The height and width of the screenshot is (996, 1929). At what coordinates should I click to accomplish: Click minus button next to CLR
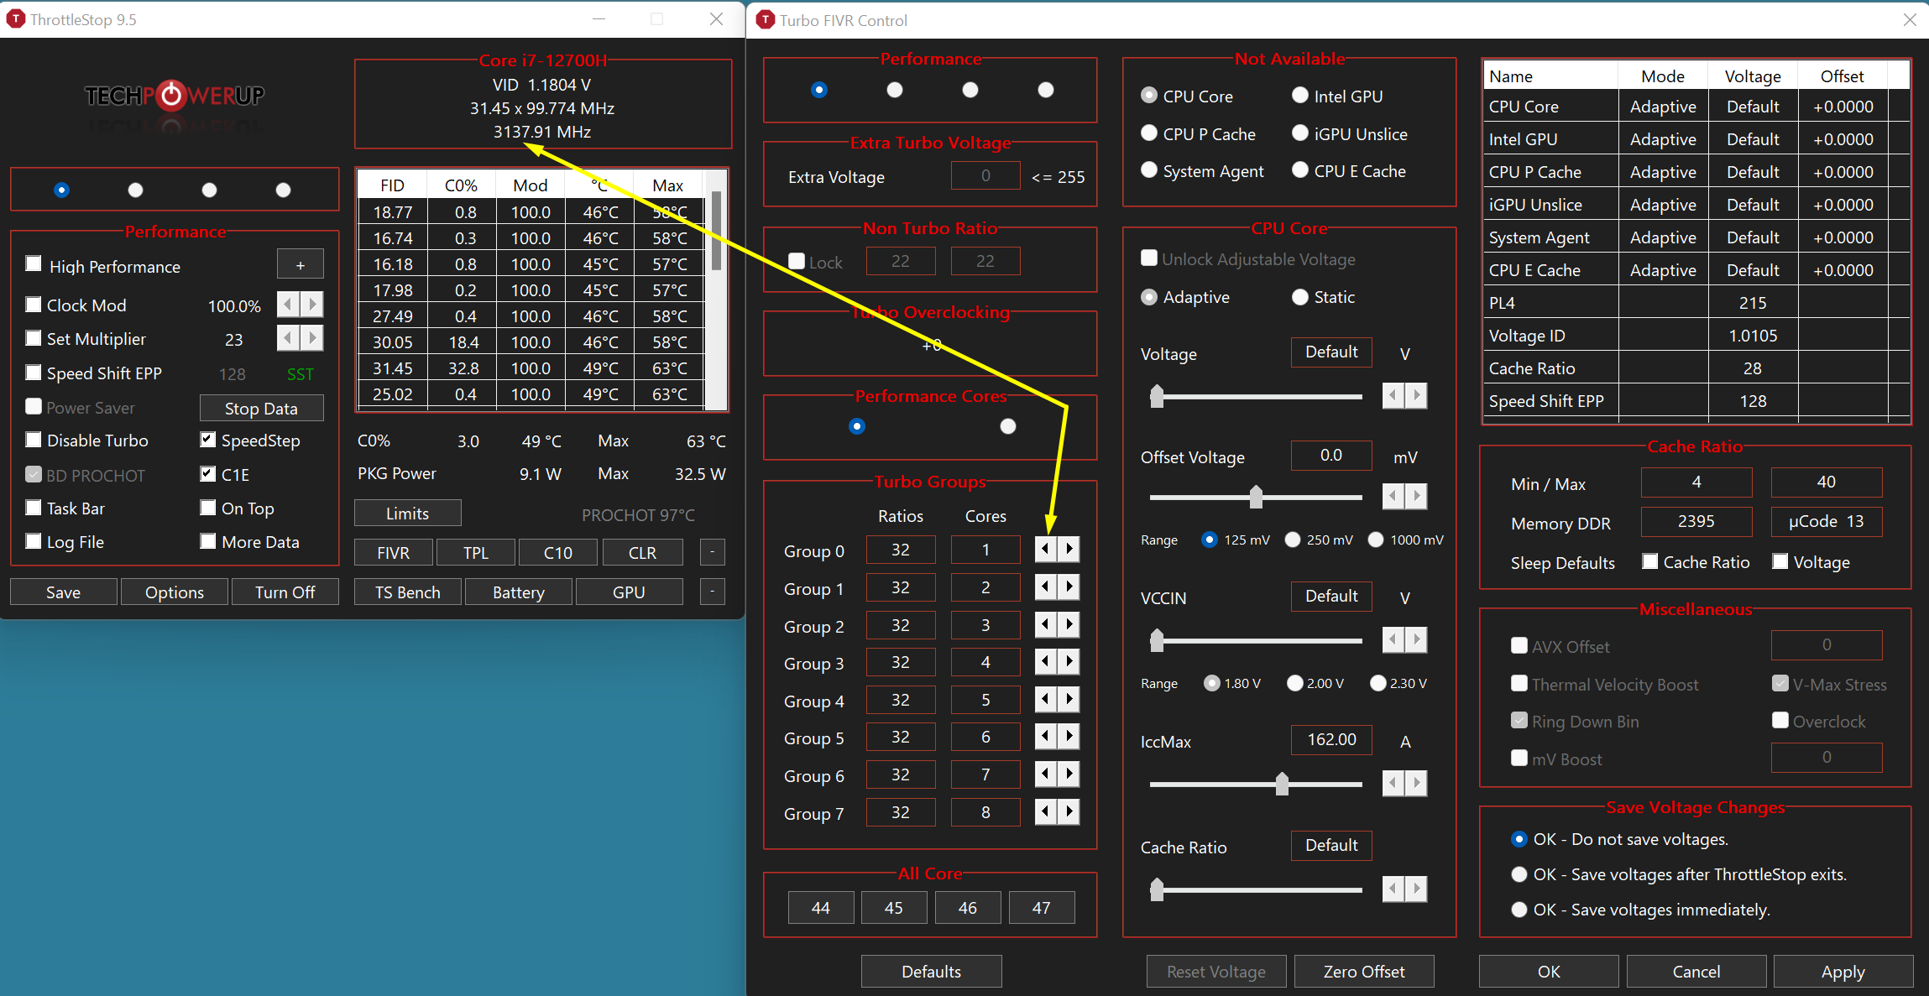click(712, 552)
